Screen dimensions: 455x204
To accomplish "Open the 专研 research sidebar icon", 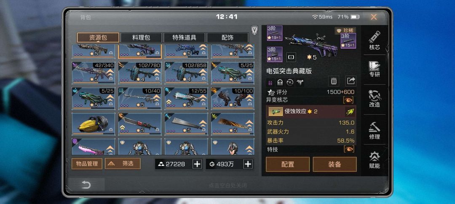I will [375, 69].
